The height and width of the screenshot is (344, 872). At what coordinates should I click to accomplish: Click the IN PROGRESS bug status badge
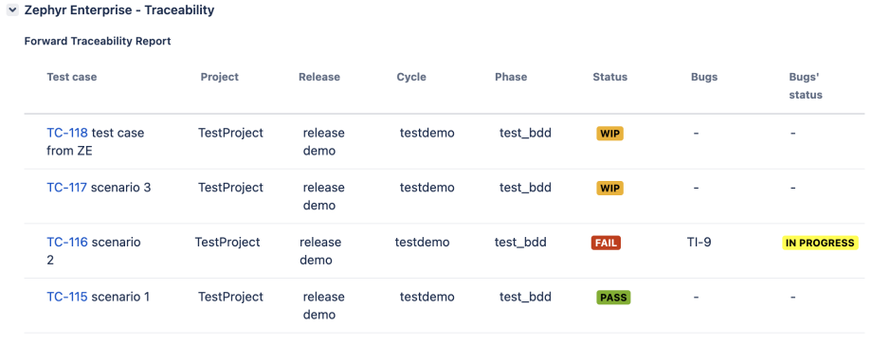click(x=820, y=243)
